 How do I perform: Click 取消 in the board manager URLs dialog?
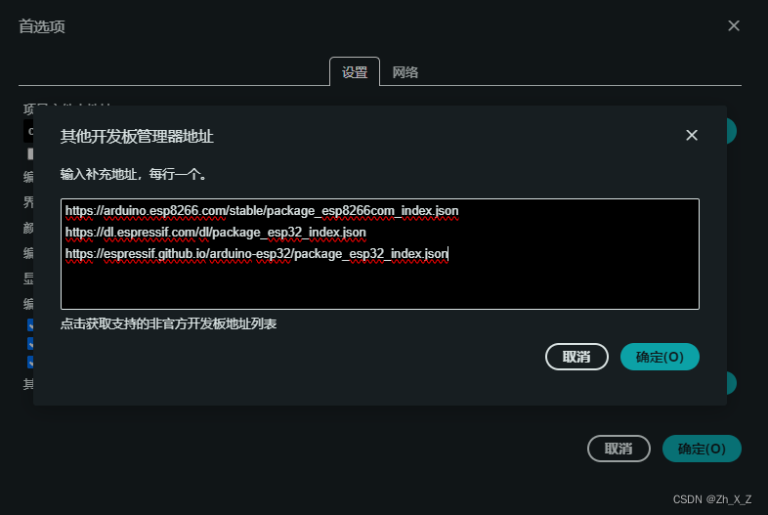576,357
